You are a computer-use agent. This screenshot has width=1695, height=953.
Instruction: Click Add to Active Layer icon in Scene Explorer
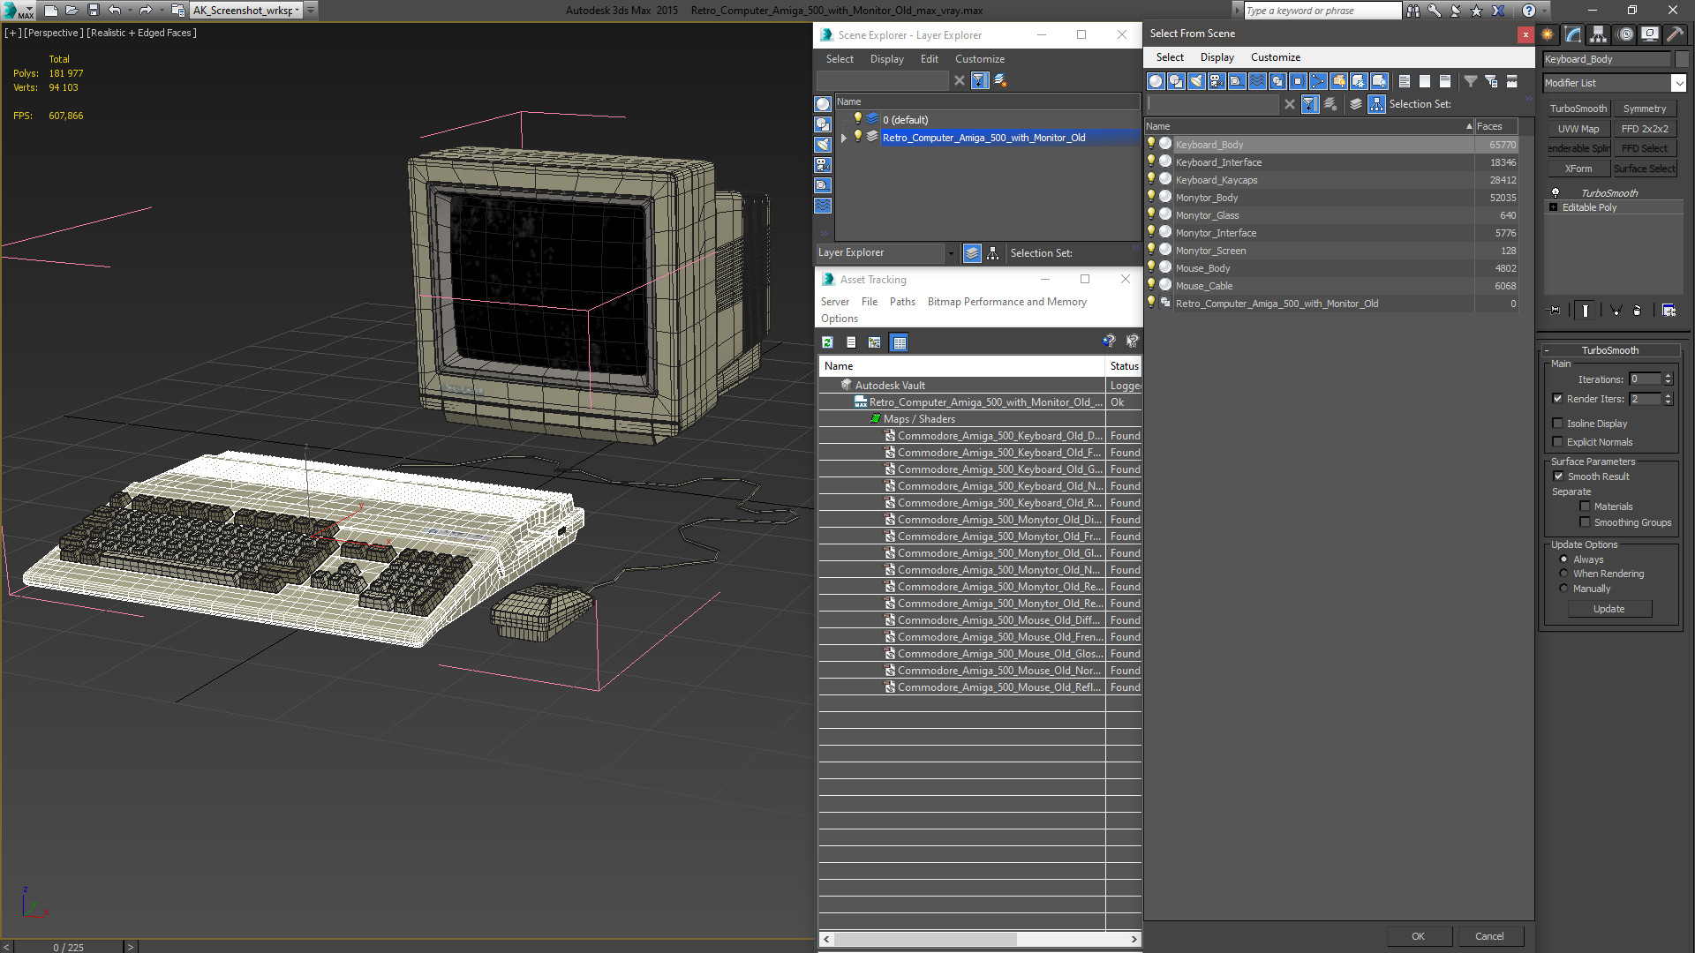1000,80
